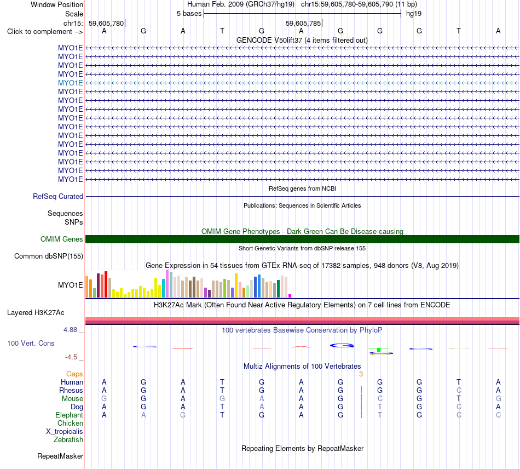Click the 'chr15:59,605,780-59,605,790 (11 bp)' range text

[359, 4]
